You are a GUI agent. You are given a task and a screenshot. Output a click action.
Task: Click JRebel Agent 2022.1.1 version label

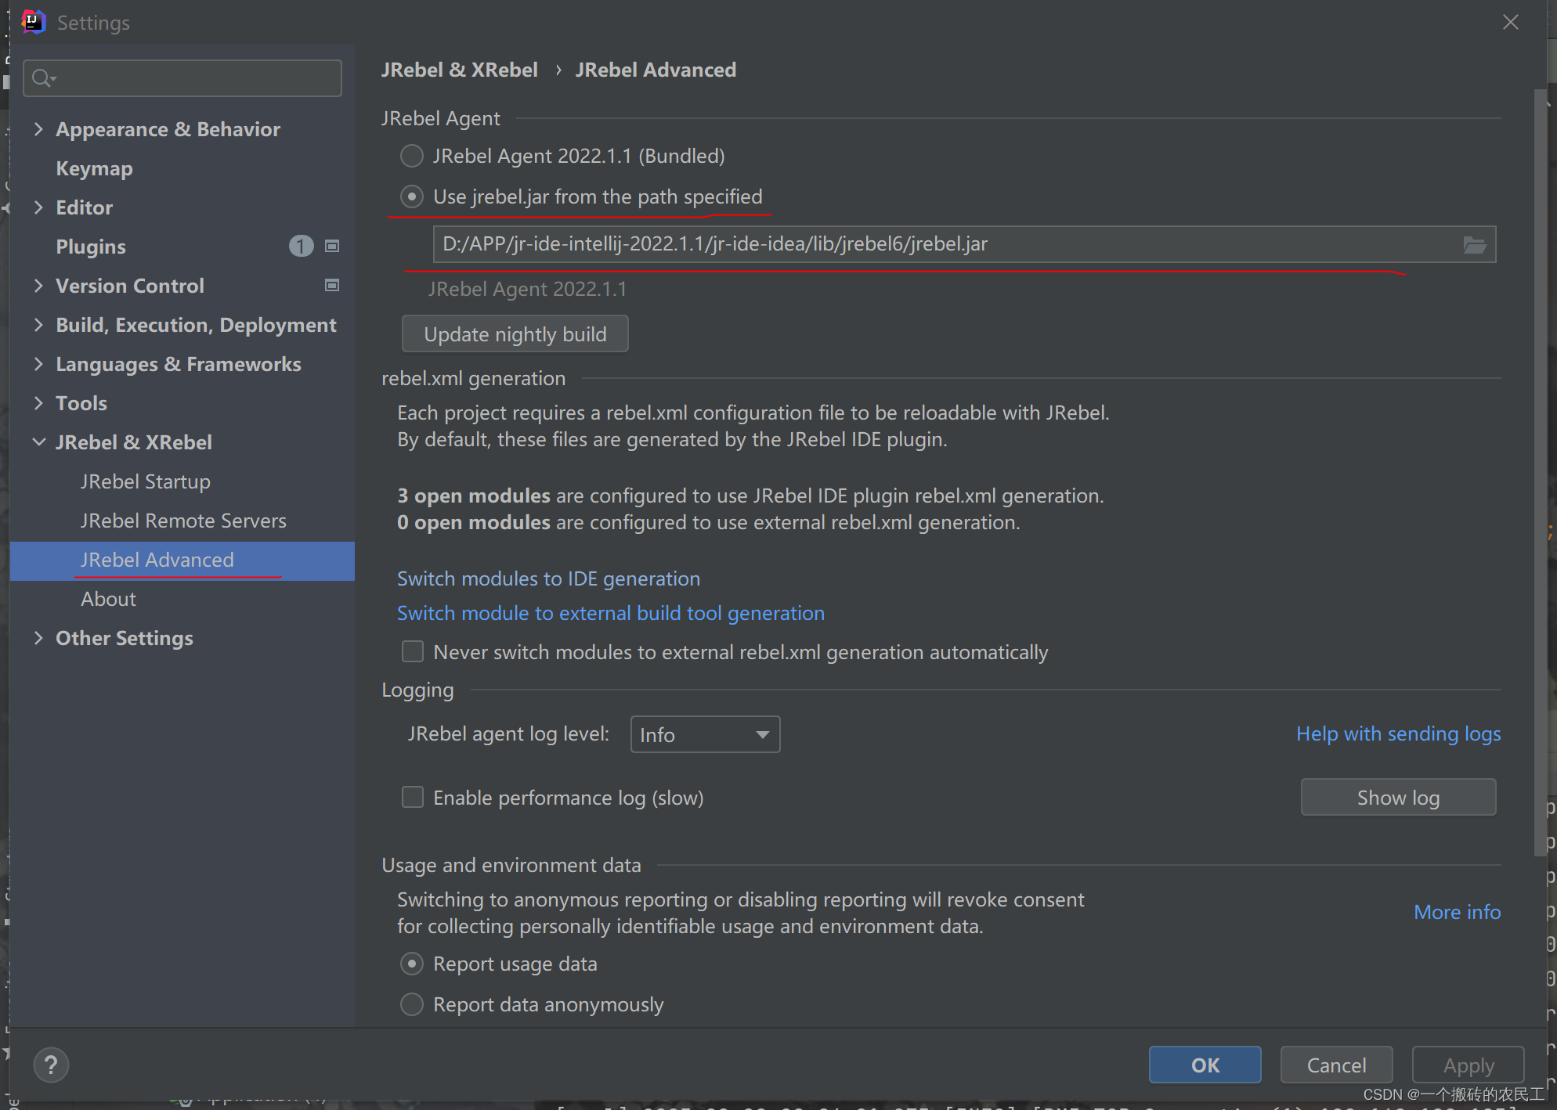tap(527, 289)
